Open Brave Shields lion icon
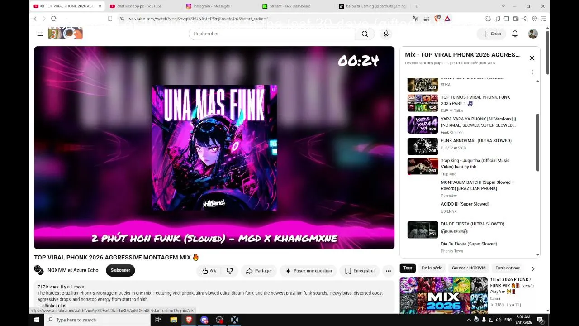 click(x=437, y=19)
